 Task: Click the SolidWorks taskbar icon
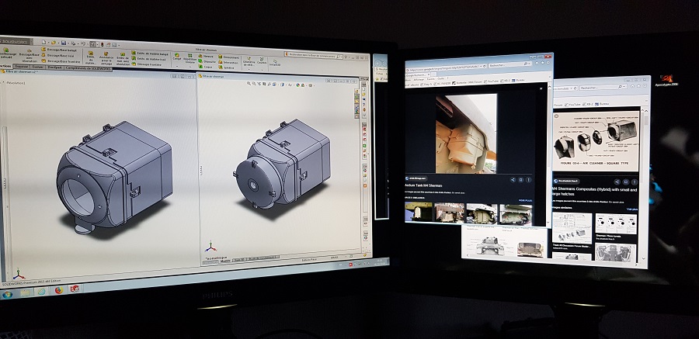coord(75,289)
